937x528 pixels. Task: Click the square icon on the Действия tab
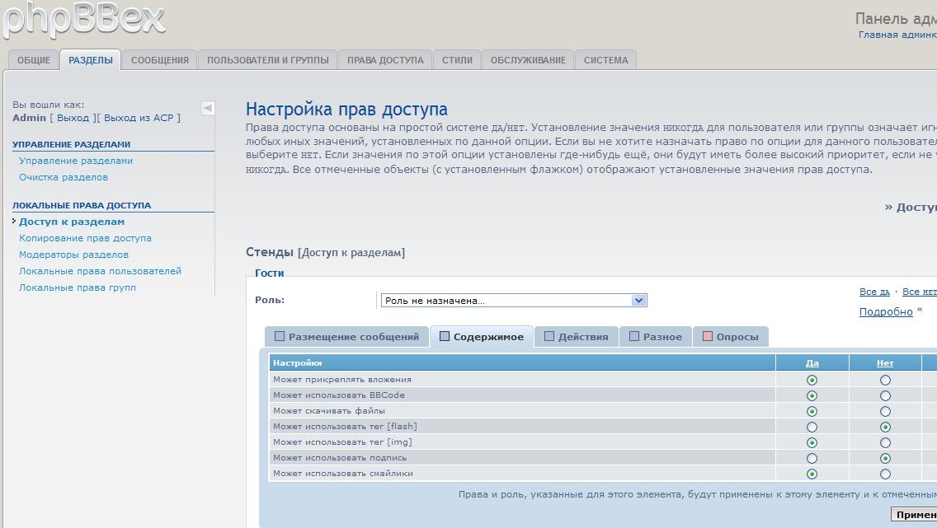coord(549,336)
